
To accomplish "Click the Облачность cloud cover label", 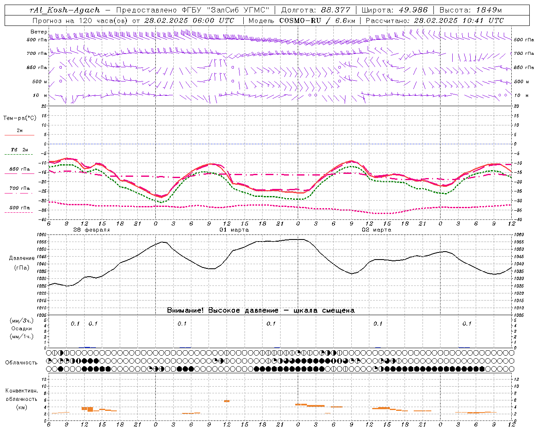I will tap(21, 362).
